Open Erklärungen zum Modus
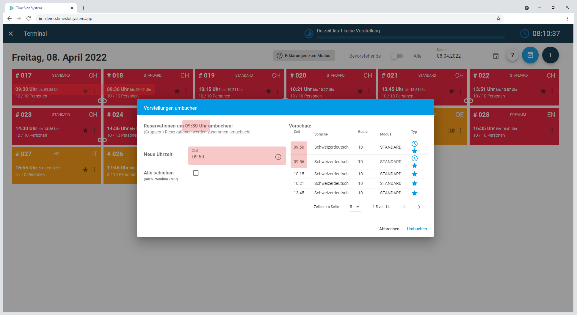 [x=304, y=56]
